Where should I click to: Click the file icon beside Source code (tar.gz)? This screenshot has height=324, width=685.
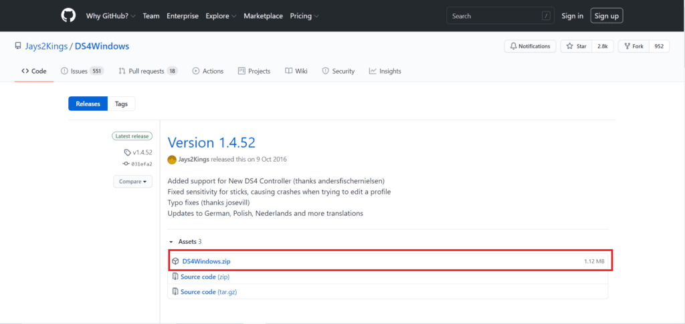pos(175,292)
